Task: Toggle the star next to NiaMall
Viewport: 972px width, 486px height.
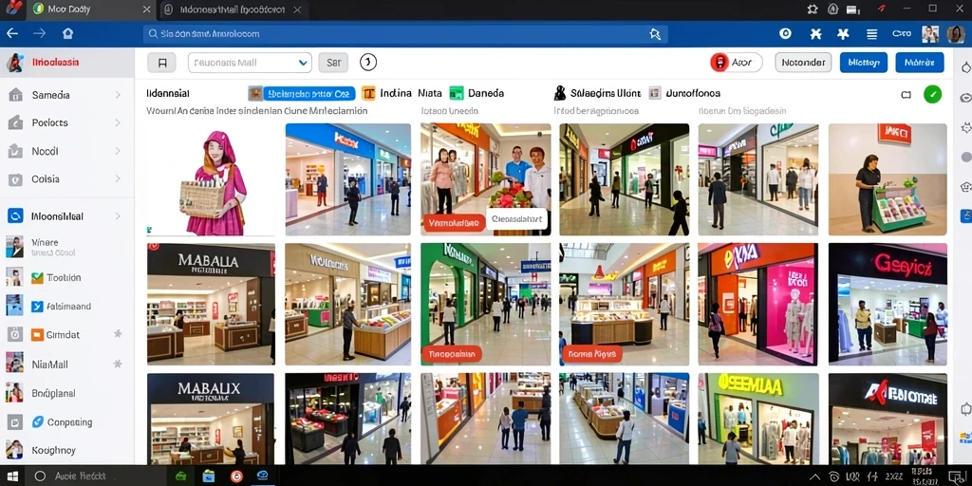Action: [118, 364]
